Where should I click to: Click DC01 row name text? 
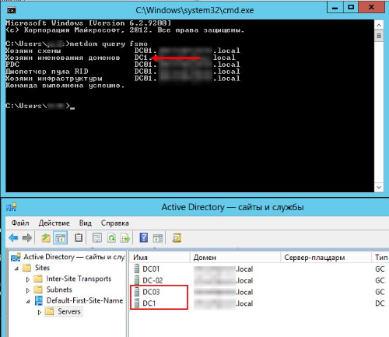click(x=151, y=269)
